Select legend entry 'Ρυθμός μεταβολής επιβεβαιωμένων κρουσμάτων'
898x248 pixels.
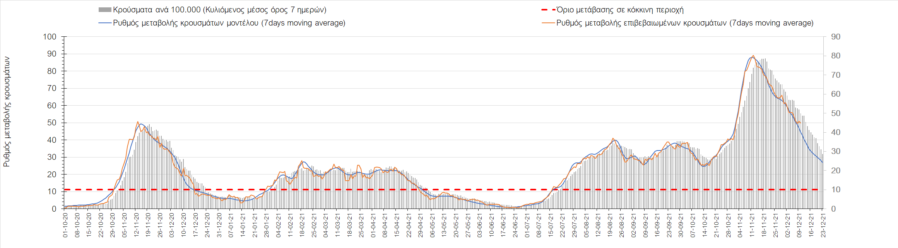click(685, 23)
